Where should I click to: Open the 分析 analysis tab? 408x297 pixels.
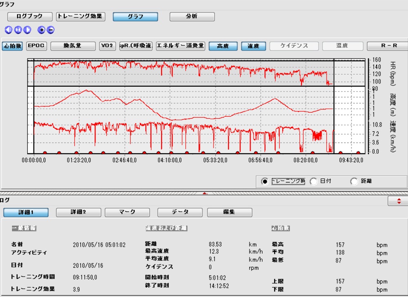tap(192, 17)
